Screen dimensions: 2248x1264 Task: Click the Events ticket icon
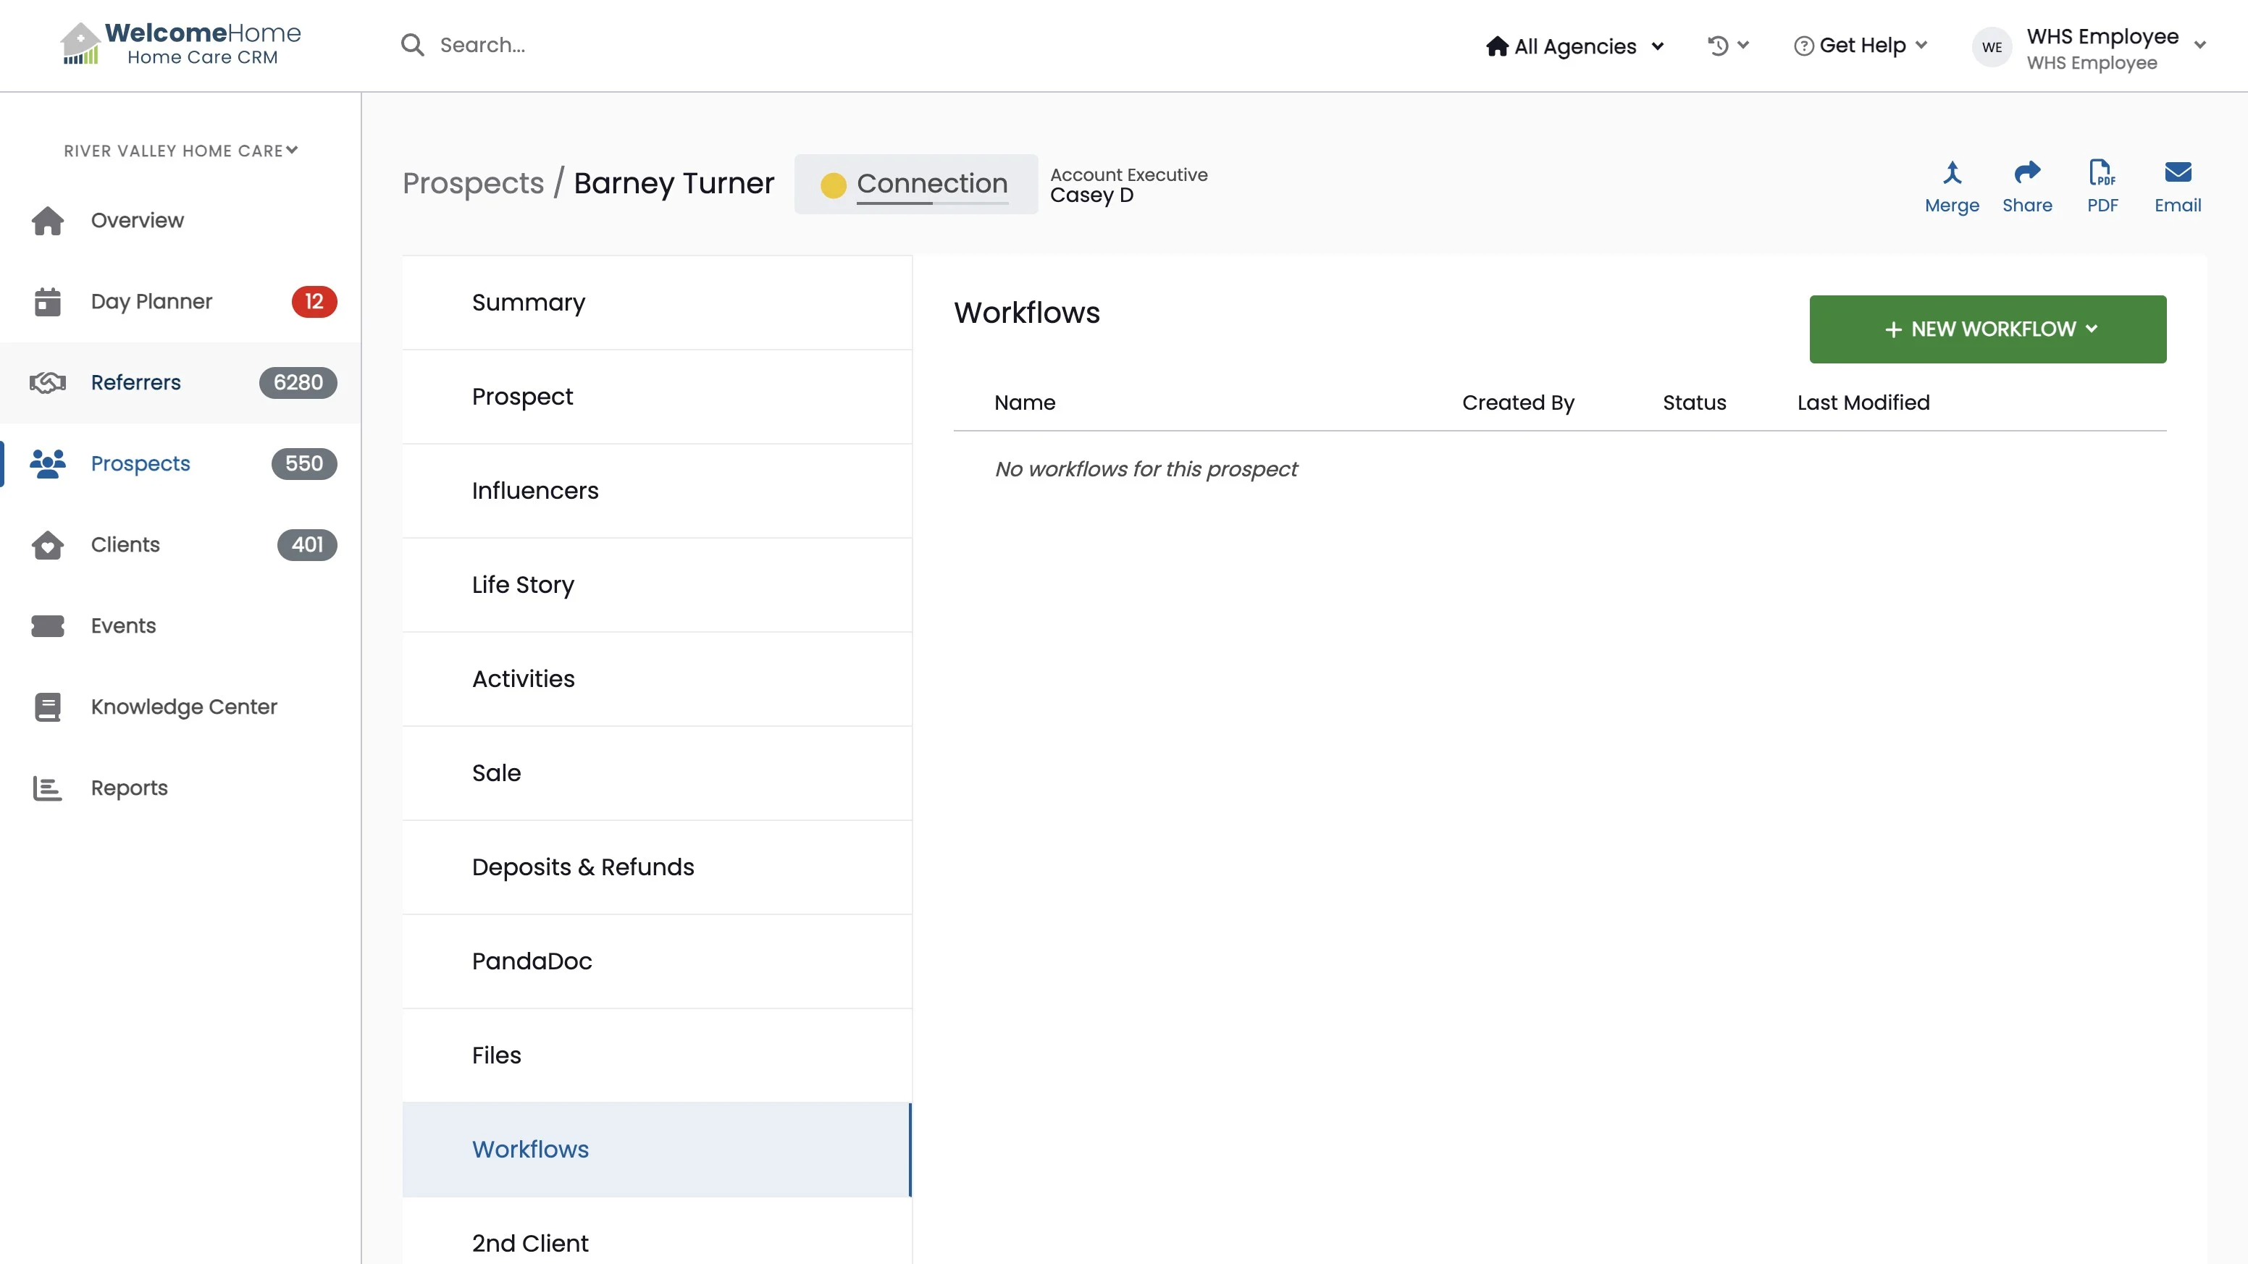[x=47, y=626]
